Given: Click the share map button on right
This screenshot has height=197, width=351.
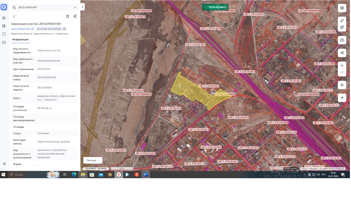Looking at the screenshot, I should pos(342,53).
